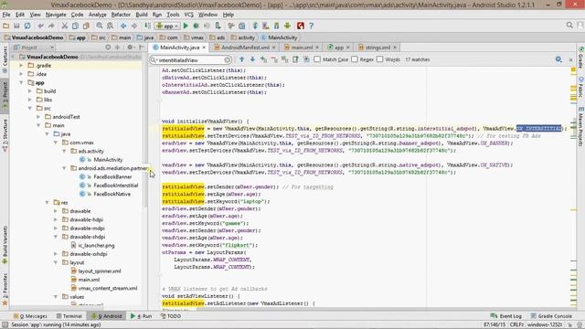Toggle the Match Case checkbox
Screen dimensions: 585x329
pyautogui.click(x=317, y=59)
